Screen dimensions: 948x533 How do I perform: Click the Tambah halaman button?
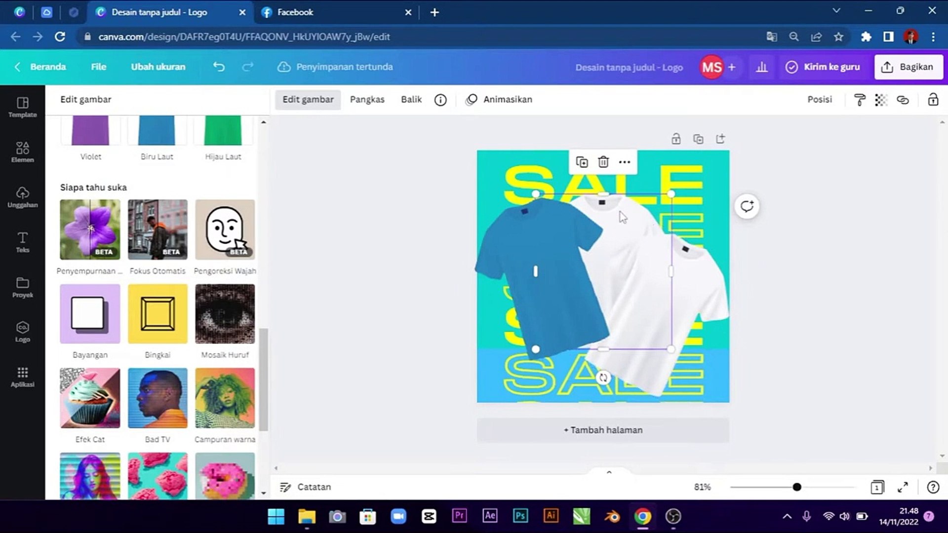[603, 430]
